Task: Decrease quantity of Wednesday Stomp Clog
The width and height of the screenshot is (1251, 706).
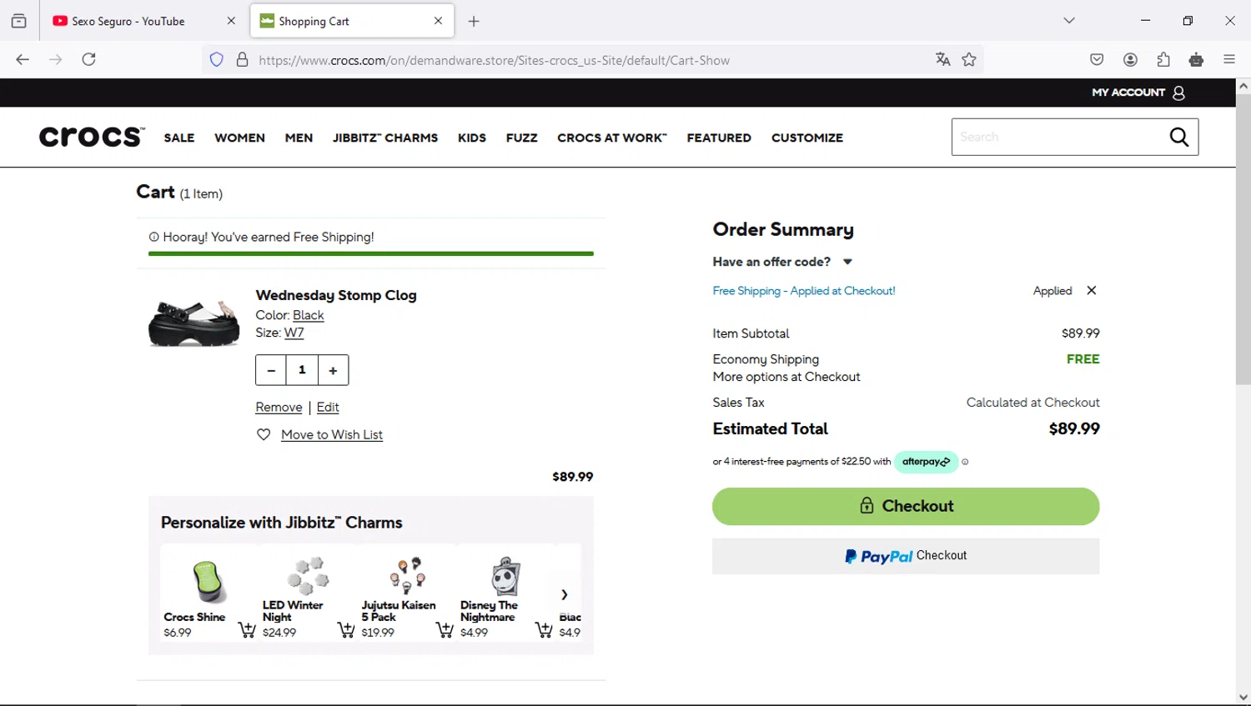Action: (271, 370)
